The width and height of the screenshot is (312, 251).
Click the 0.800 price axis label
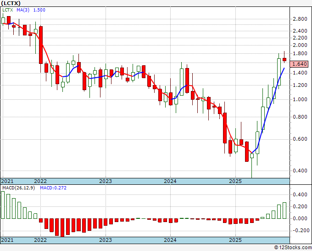300,117
